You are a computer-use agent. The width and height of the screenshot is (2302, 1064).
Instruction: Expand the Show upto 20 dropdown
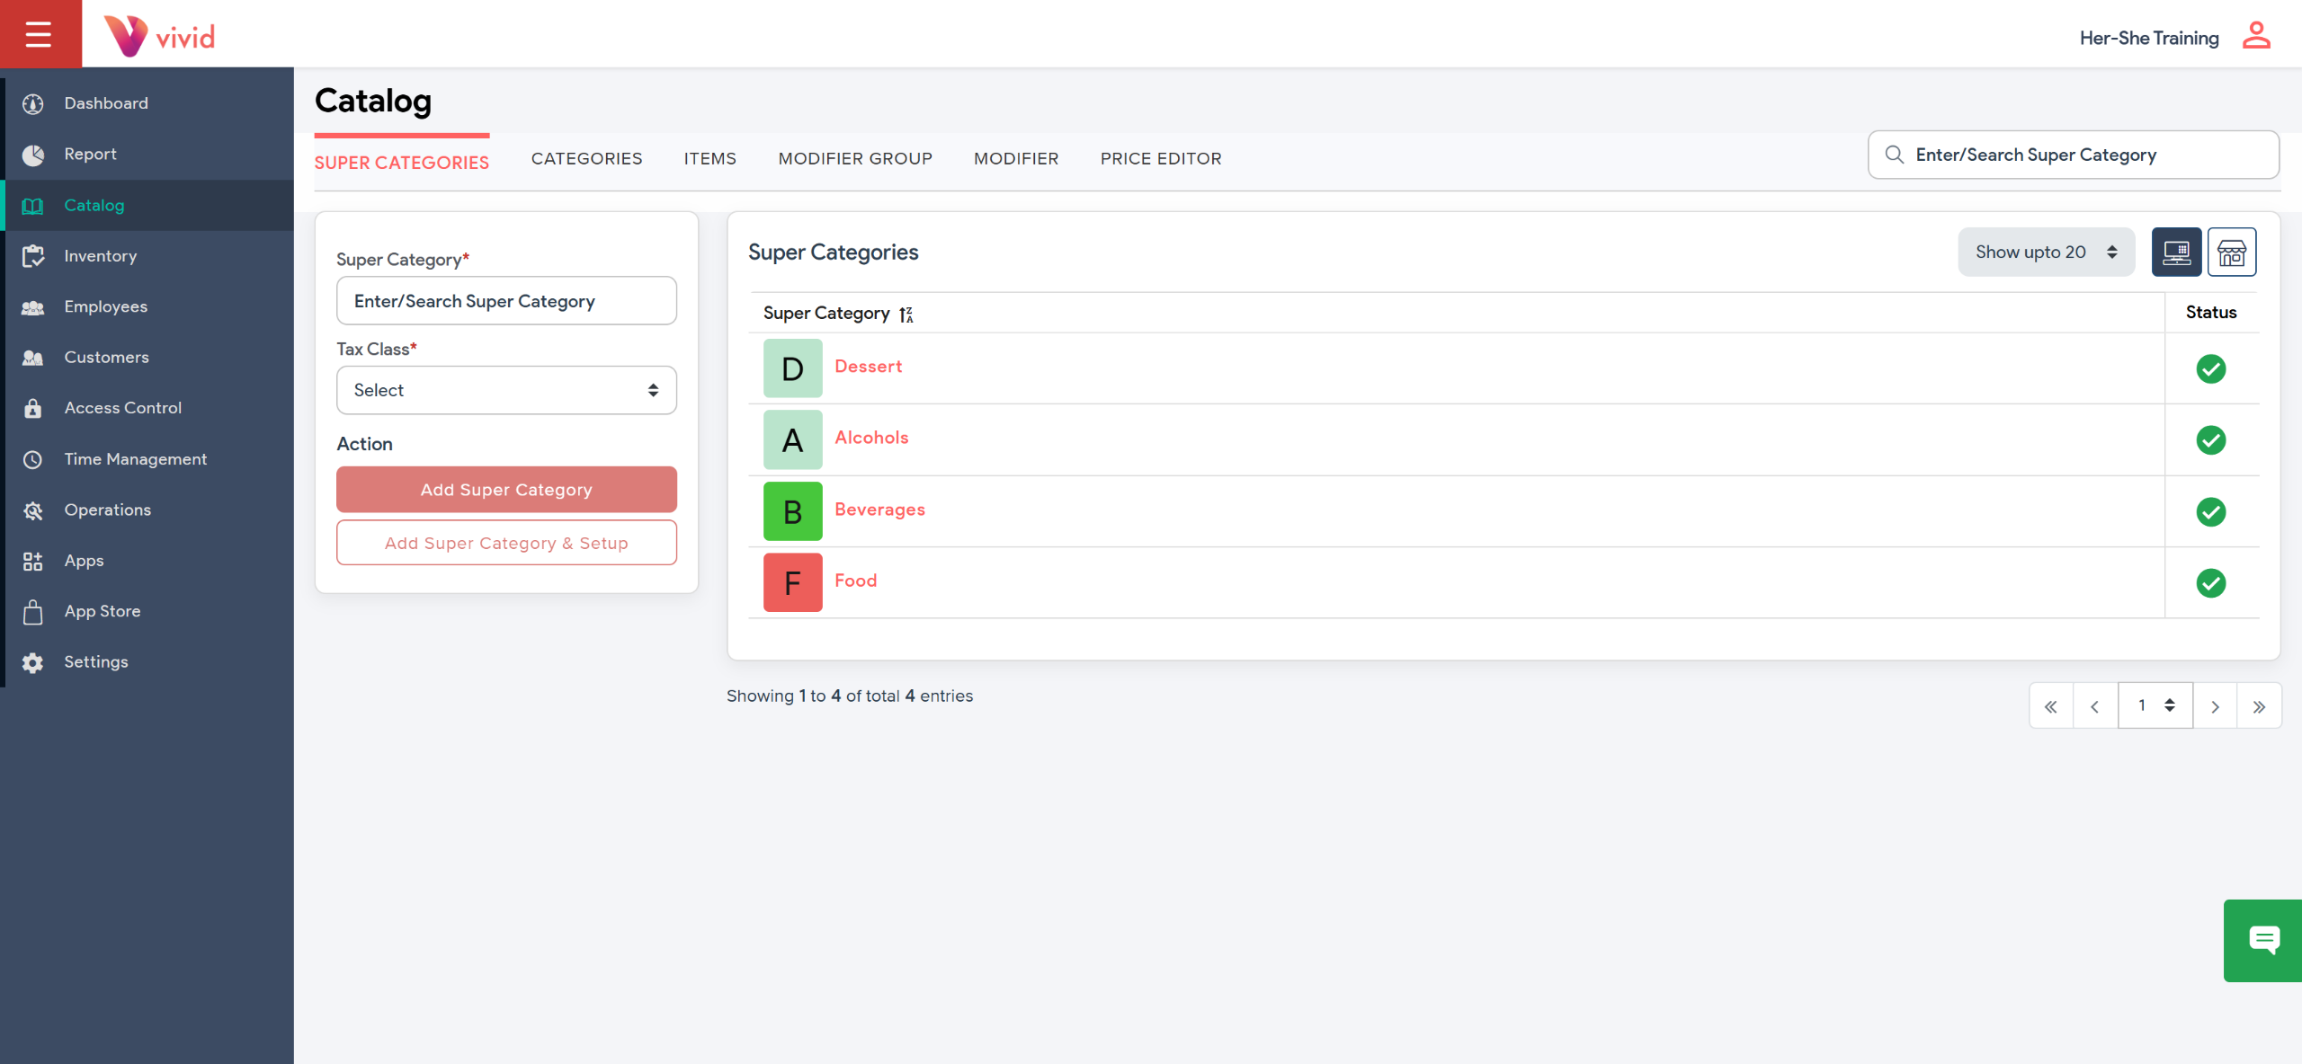[2046, 253]
